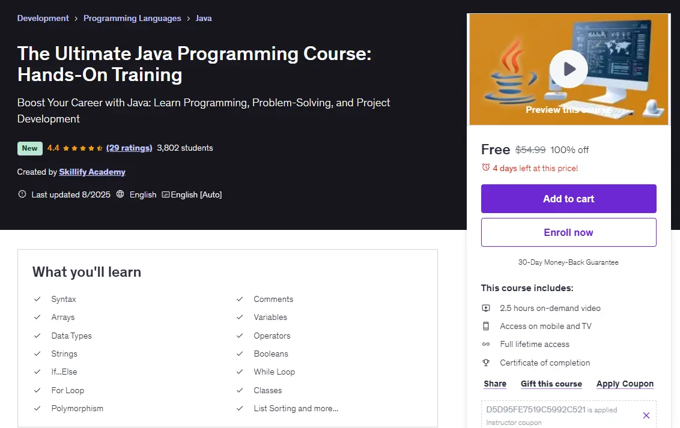Go to Programming Languages breadcrumb
The image size is (680, 428).
coord(132,18)
